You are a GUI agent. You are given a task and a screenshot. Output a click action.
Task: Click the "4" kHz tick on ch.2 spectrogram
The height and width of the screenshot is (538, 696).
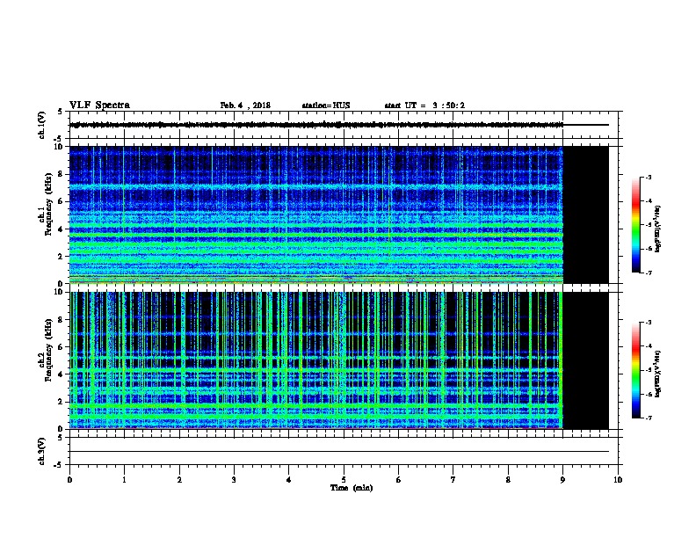61,374
